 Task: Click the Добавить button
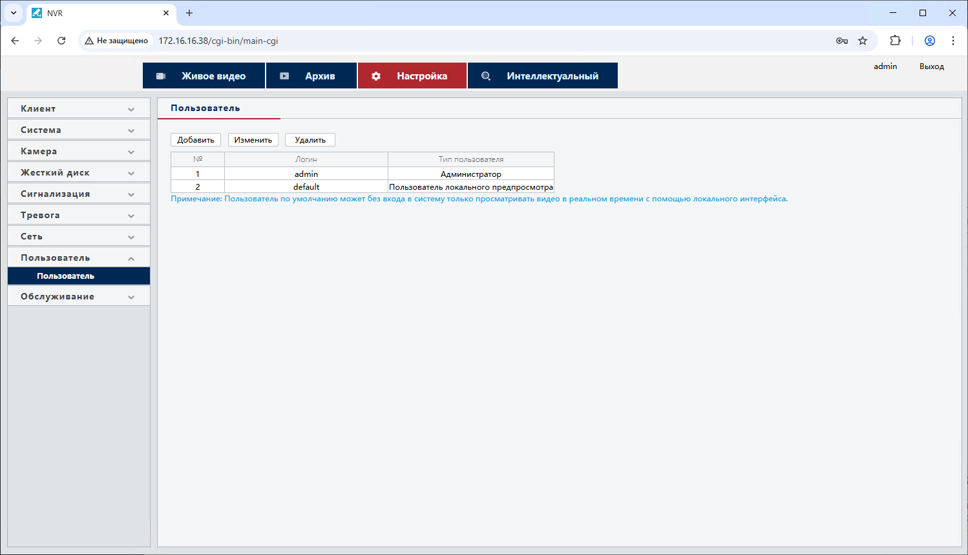pyautogui.click(x=196, y=140)
